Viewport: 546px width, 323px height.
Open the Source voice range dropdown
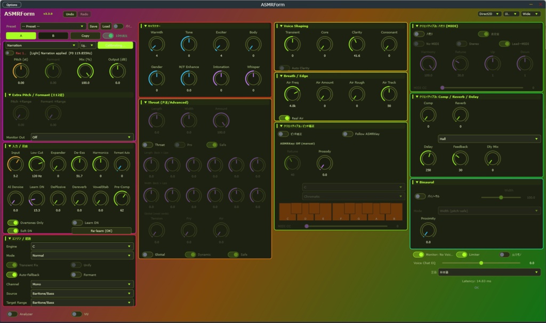tap(82, 293)
